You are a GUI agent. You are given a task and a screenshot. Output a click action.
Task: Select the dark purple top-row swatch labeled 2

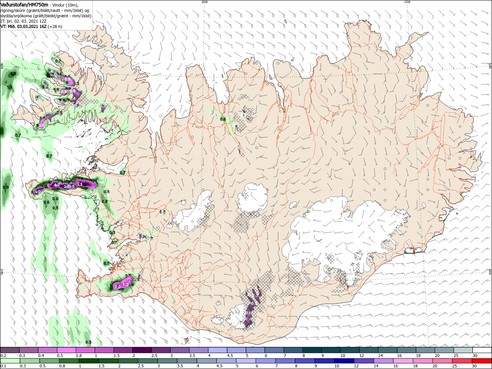tap(141, 350)
